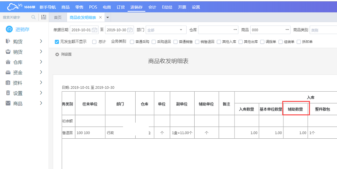Screen dimensions: 337x169
Task: Open the end date calendar picker
Action: [x=129, y=30]
